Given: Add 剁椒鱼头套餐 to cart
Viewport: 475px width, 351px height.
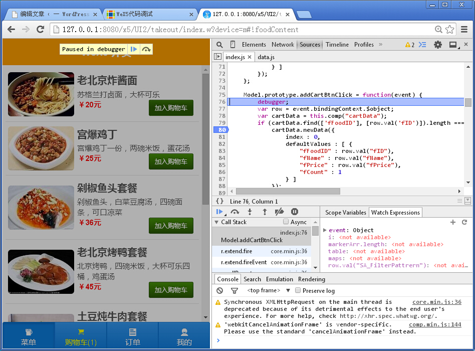Looking at the screenshot, I should 171,226.
